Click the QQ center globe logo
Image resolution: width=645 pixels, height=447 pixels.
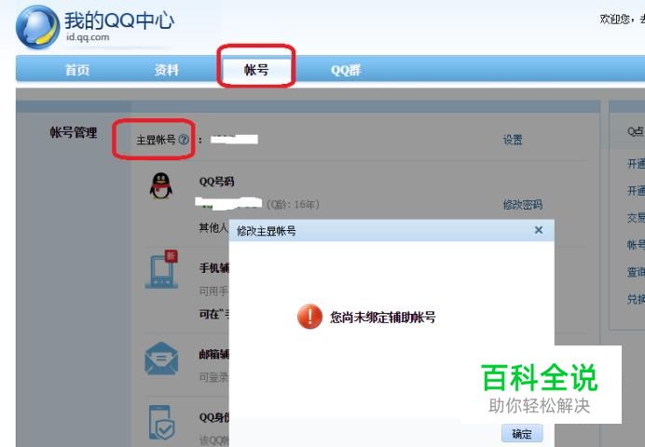pos(37,27)
